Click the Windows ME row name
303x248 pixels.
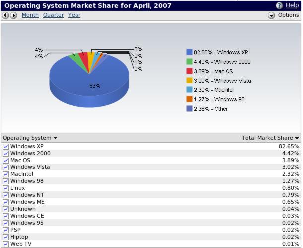click(27, 202)
